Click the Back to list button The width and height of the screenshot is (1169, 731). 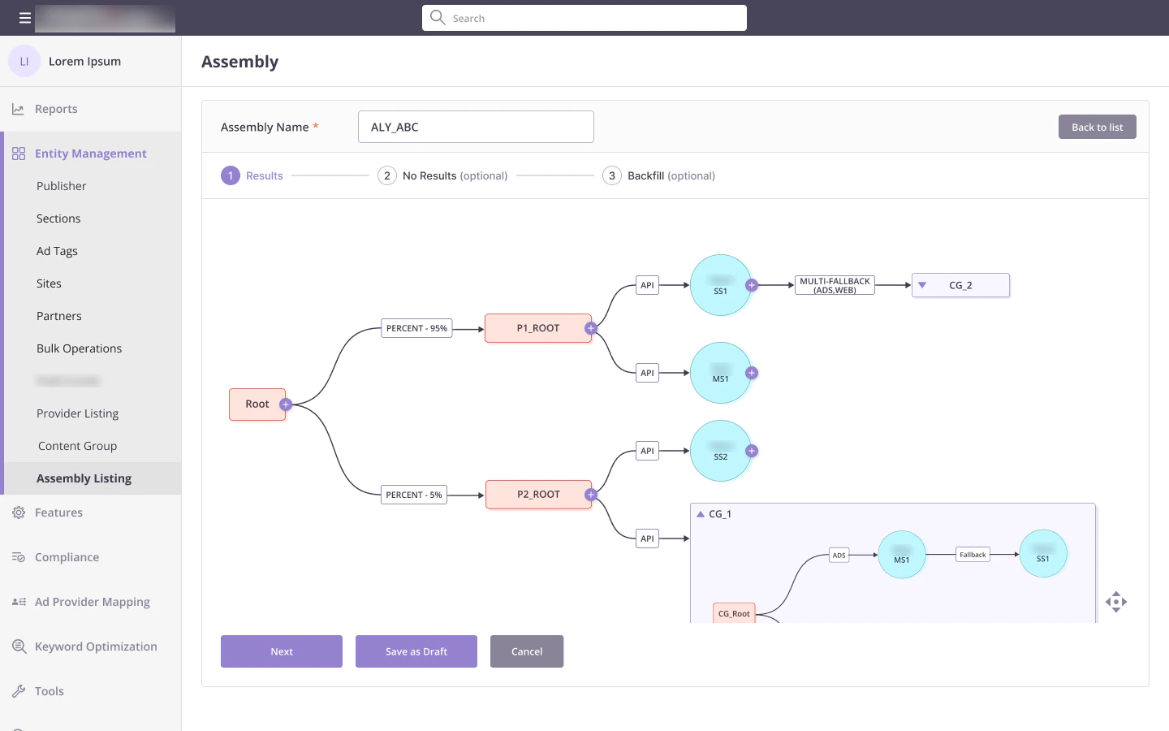click(1097, 127)
